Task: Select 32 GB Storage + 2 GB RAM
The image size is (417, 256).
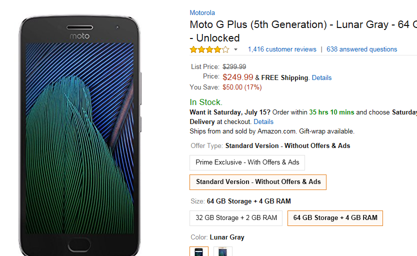Action: coord(236,218)
